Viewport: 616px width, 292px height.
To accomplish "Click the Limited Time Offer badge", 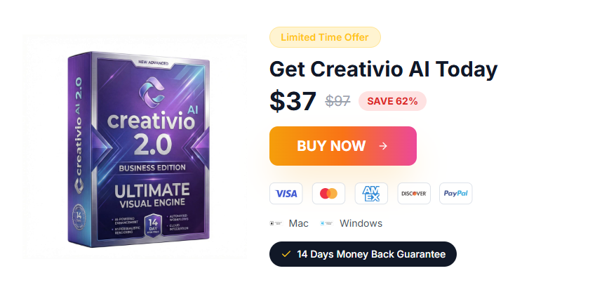I will click(x=325, y=37).
